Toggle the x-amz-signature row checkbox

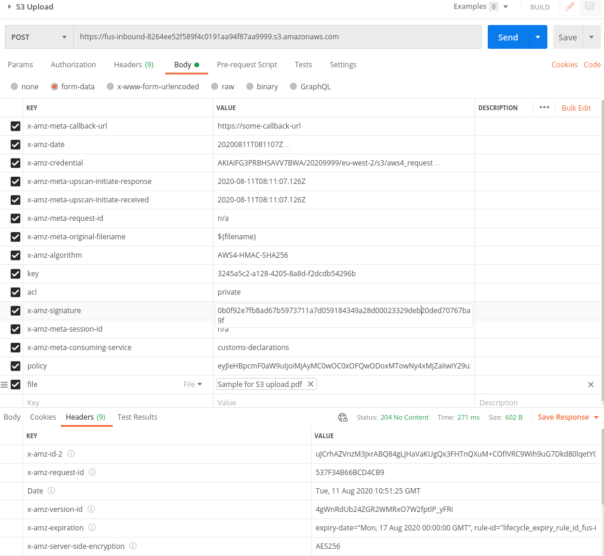[16, 311]
